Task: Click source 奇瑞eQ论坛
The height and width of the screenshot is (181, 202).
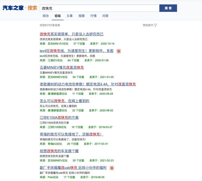Action: [55, 144]
